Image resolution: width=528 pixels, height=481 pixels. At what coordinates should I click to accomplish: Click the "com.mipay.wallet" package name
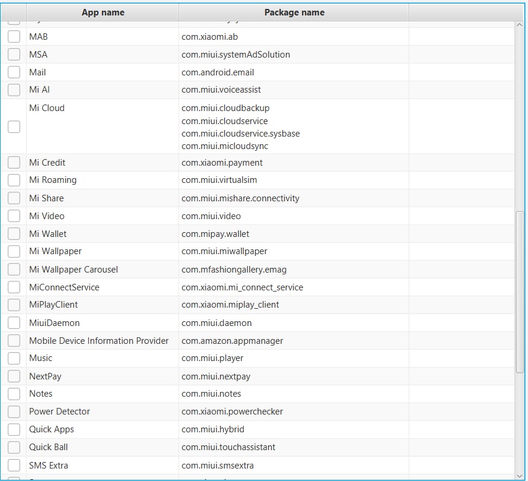[x=215, y=234]
